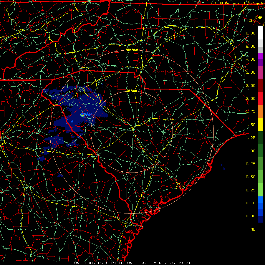Click the pink 3.00 inch legend swatch

[x=260, y=72]
